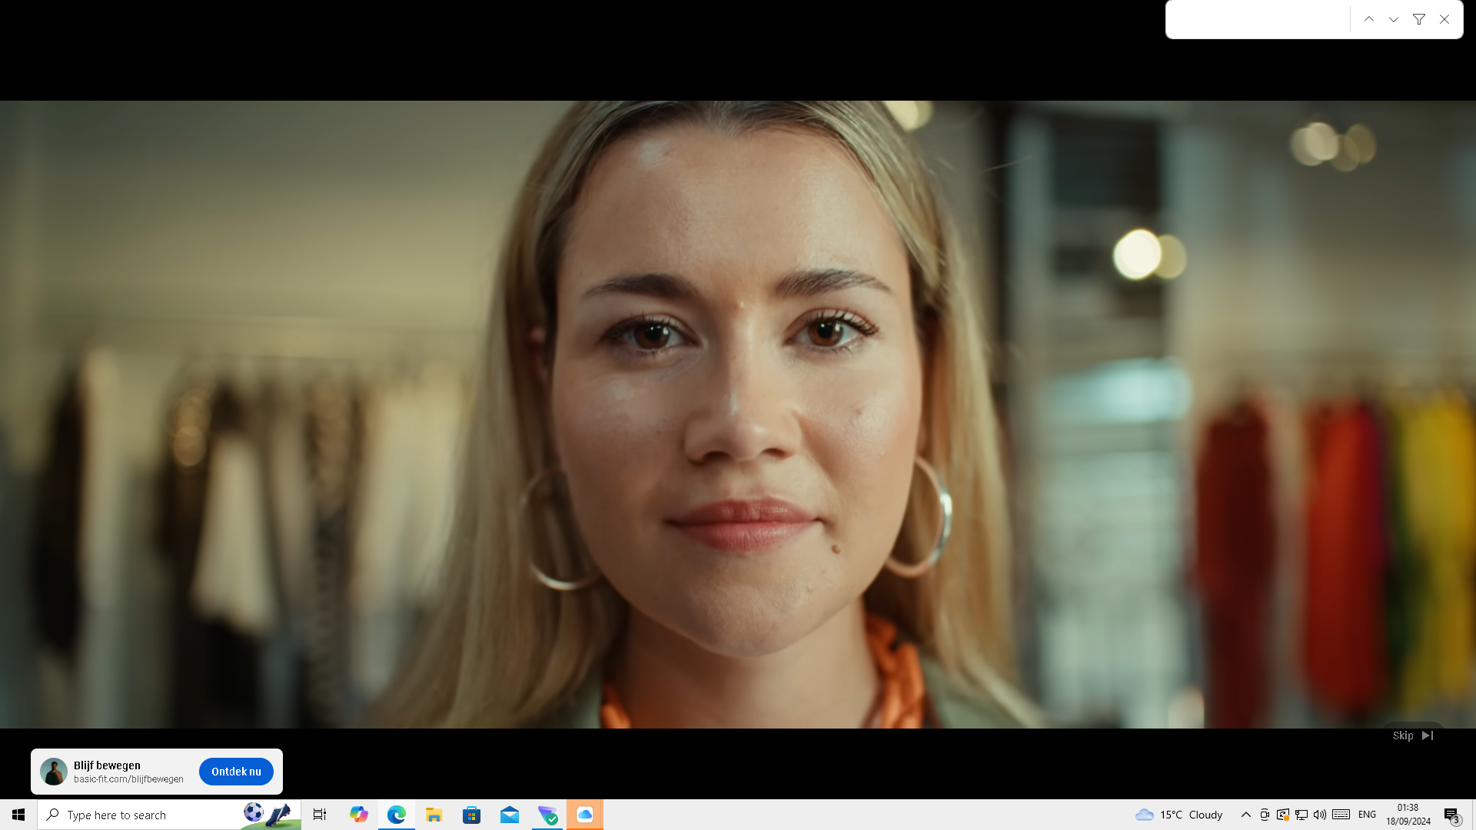Open Task View from the taskbar
This screenshot has width=1476, height=830.
tap(320, 815)
